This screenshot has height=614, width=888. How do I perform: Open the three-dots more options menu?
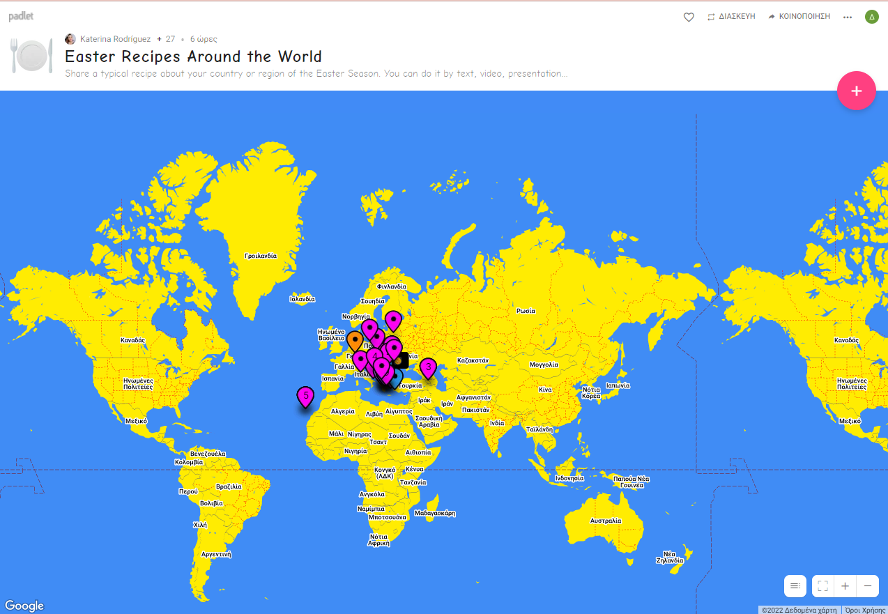(x=848, y=17)
